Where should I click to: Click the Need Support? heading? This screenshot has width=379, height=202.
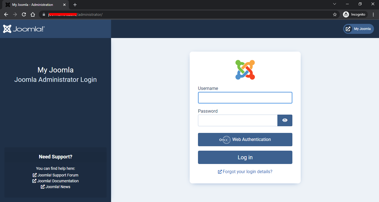[x=56, y=157]
